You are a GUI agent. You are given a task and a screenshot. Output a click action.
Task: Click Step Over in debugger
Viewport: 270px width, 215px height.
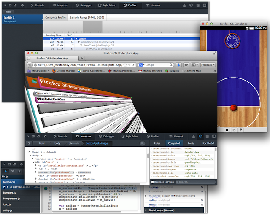(x=13, y=171)
